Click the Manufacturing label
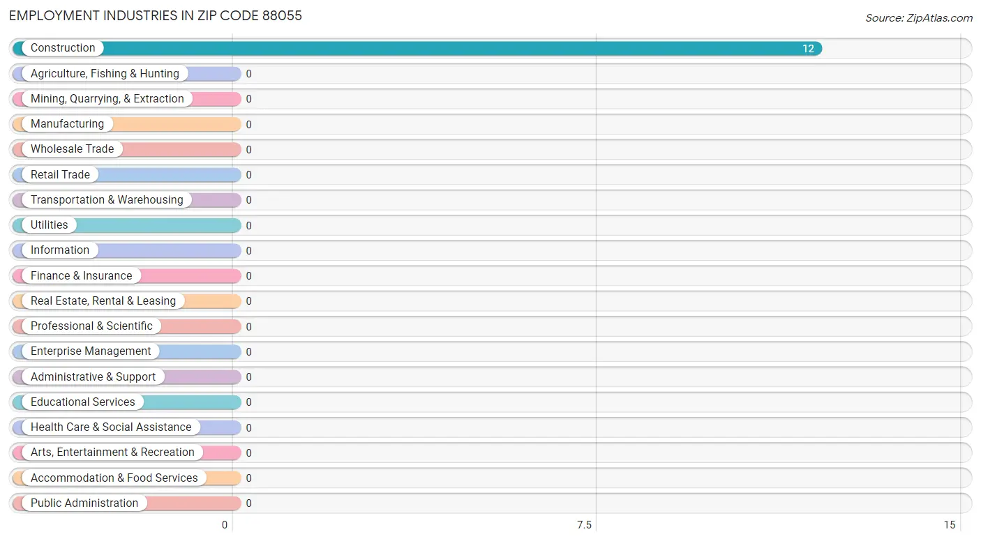The width and height of the screenshot is (981, 541). coord(67,124)
